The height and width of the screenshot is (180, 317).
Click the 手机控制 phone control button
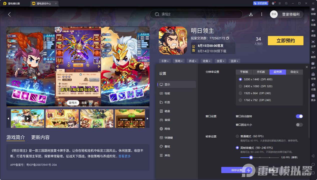(261, 3)
